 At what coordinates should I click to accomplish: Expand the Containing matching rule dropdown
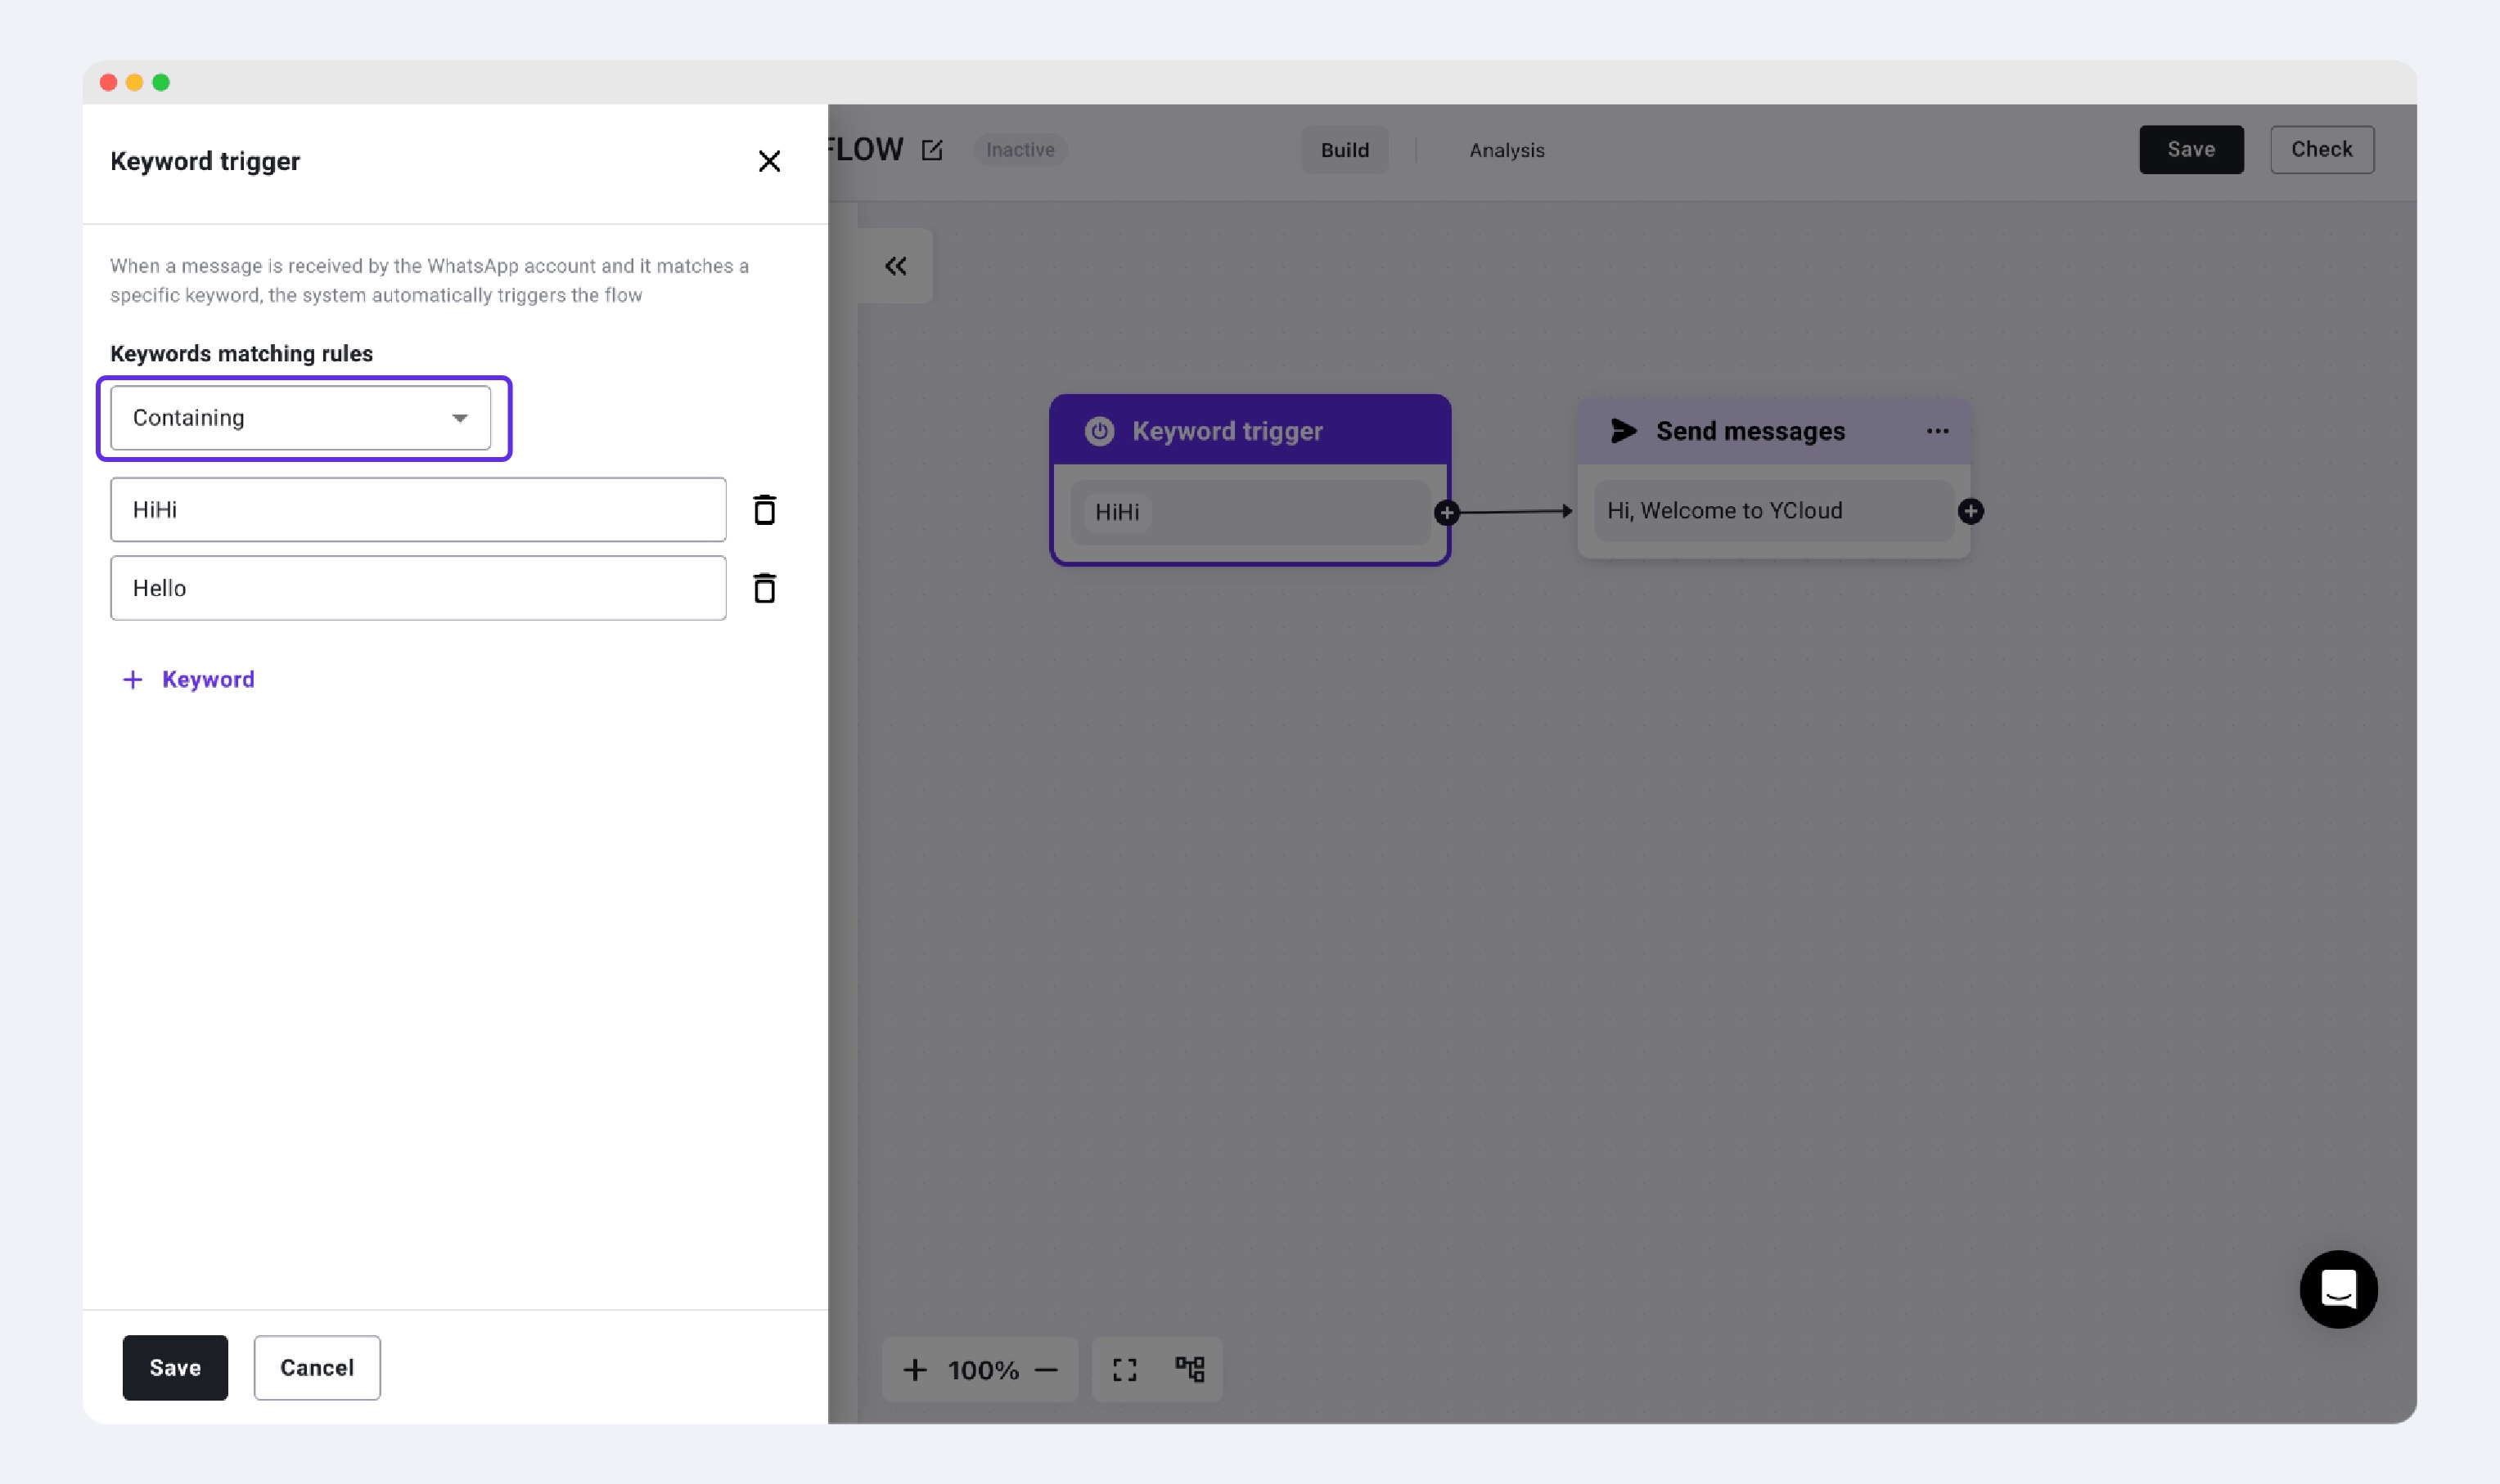click(x=300, y=418)
